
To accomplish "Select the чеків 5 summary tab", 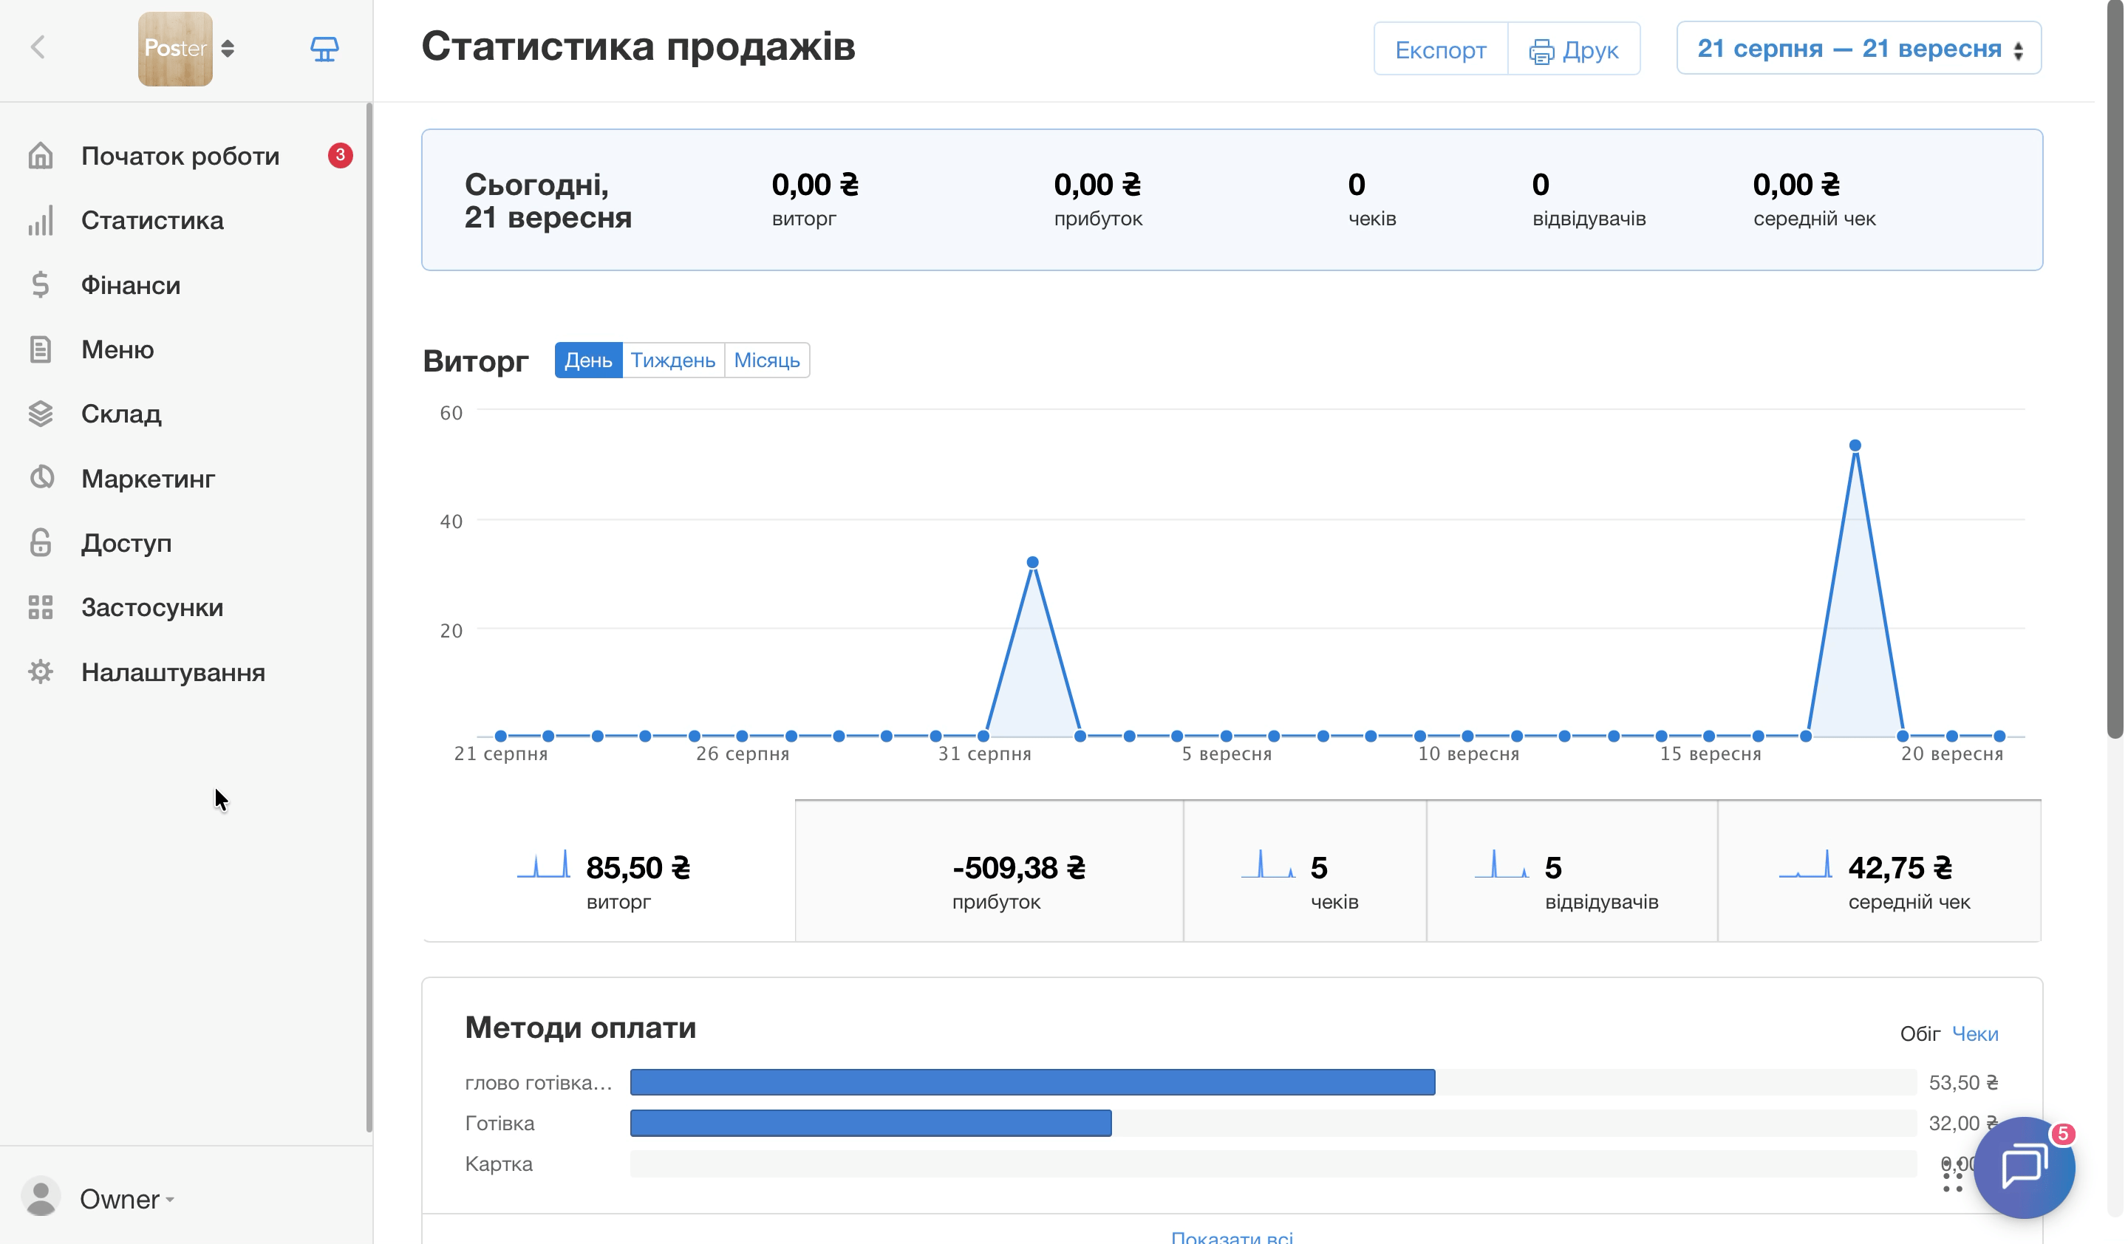I will [x=1306, y=871].
